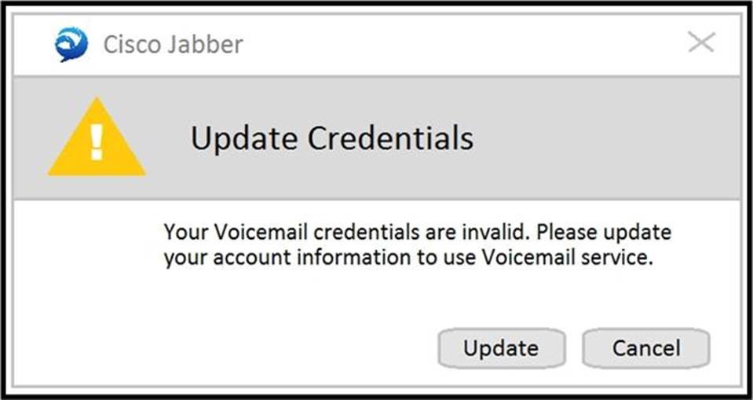753x400 pixels.
Task: Click the word "Jabber" in the title
Action: [207, 44]
